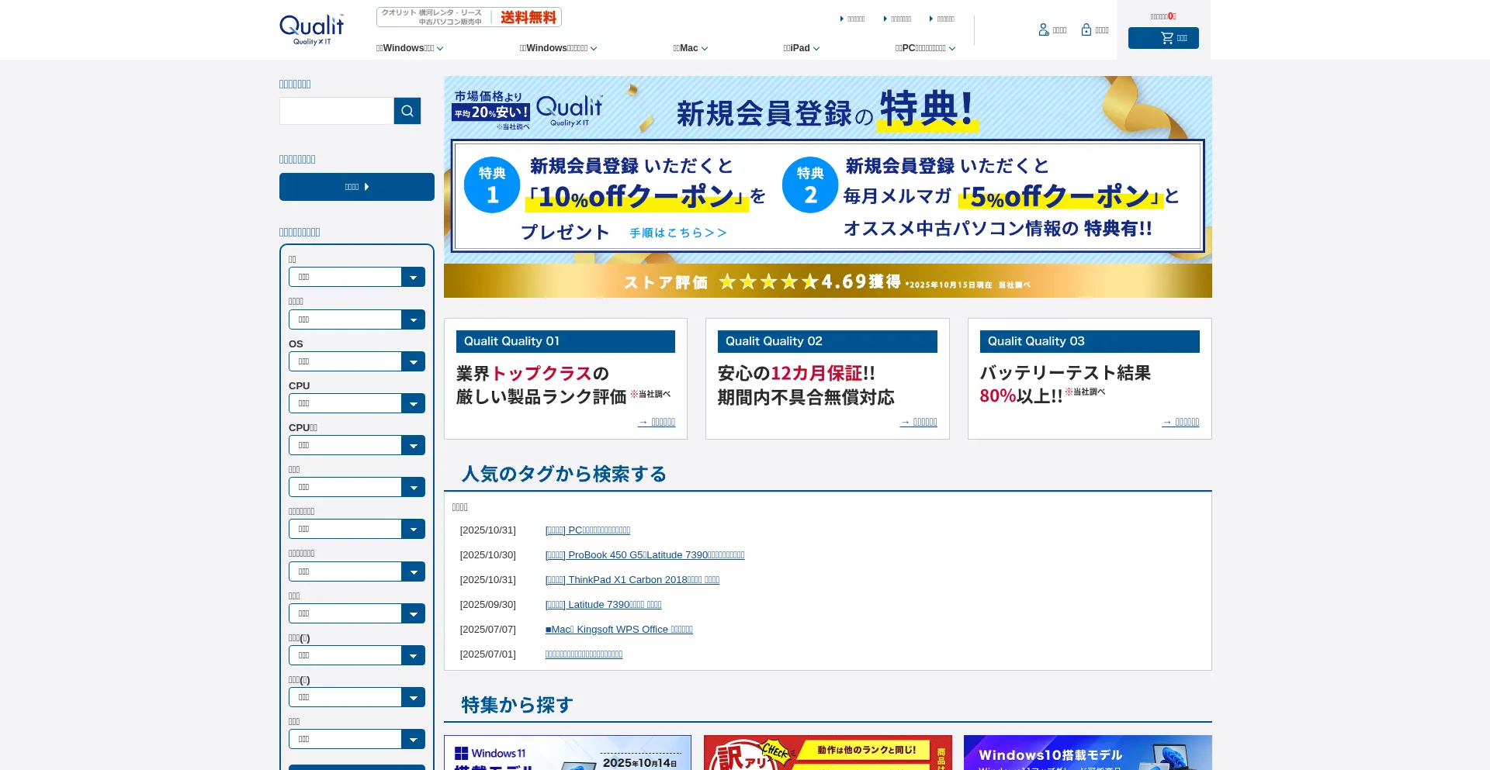Click the blue wide sidebar button with arrow
Screen dimensions: 1490x770
(x=356, y=187)
